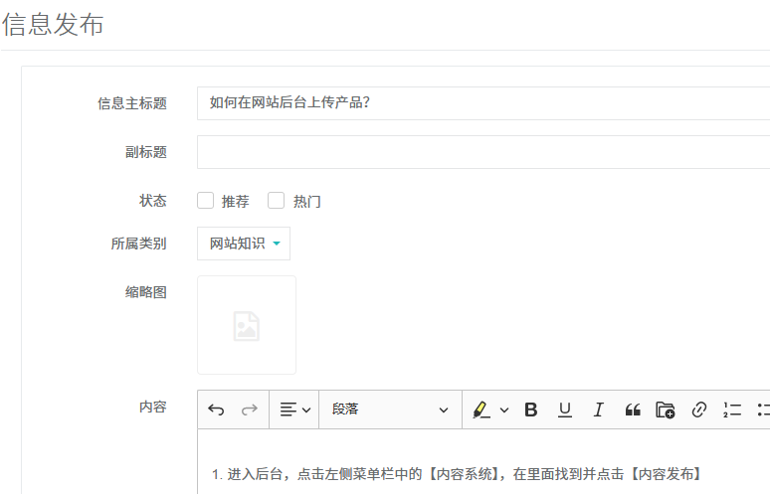Focus the empty 副标题 input field
770x494 pixels.
coord(482,152)
